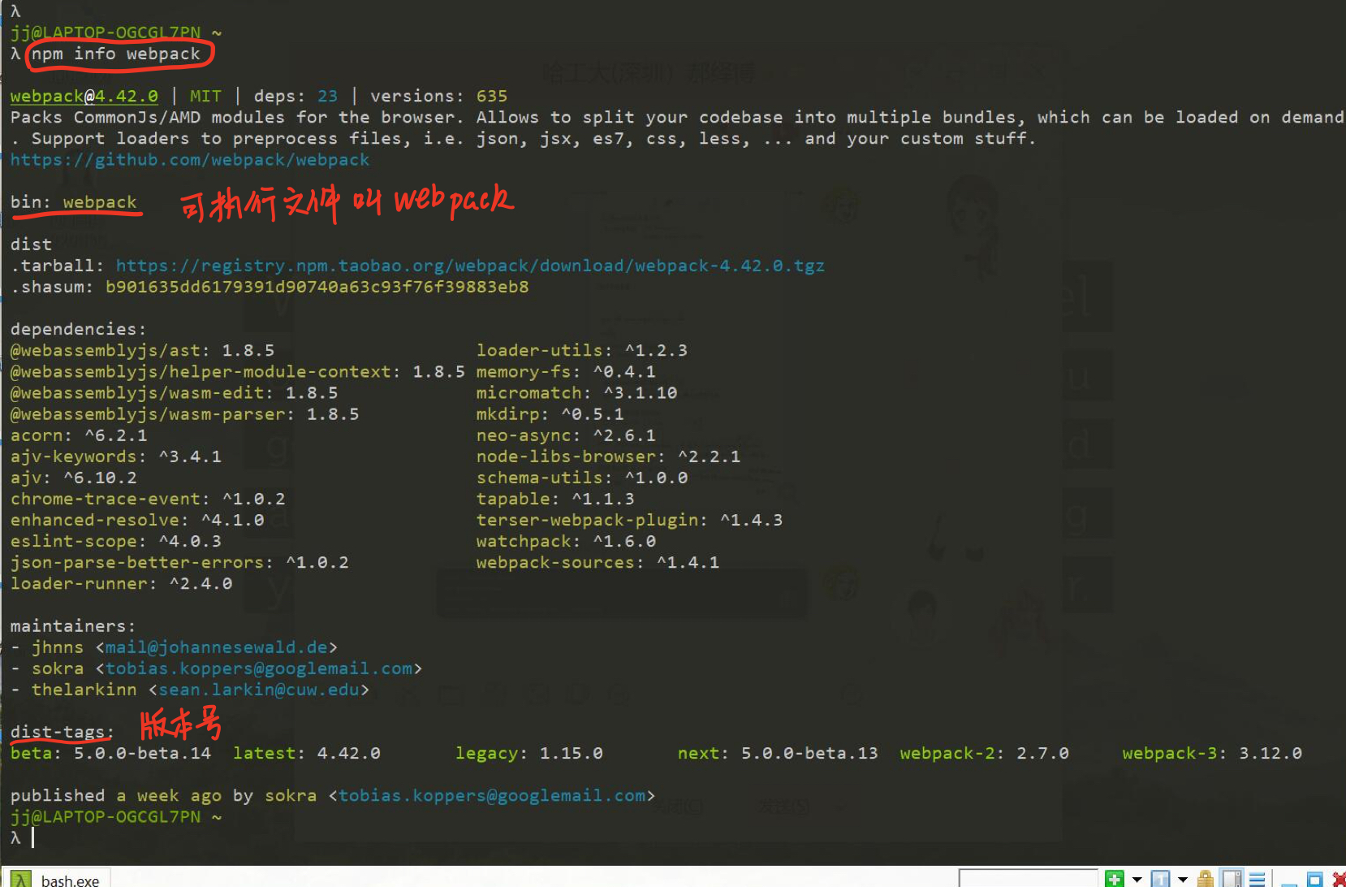Open the github.com/webpack/webpack link
The height and width of the screenshot is (887, 1346).
coord(190,160)
